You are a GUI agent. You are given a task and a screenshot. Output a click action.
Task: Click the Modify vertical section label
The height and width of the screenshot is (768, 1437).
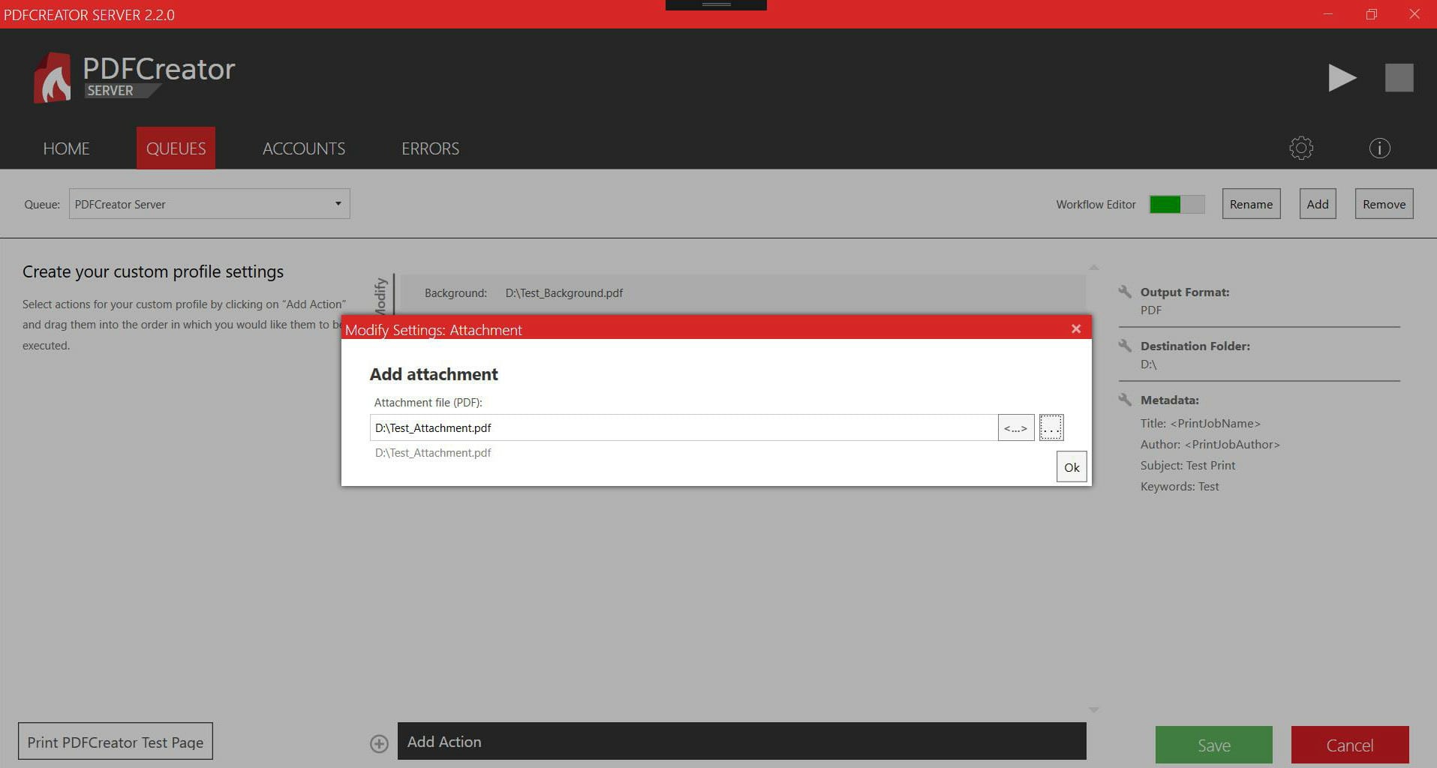point(380,295)
